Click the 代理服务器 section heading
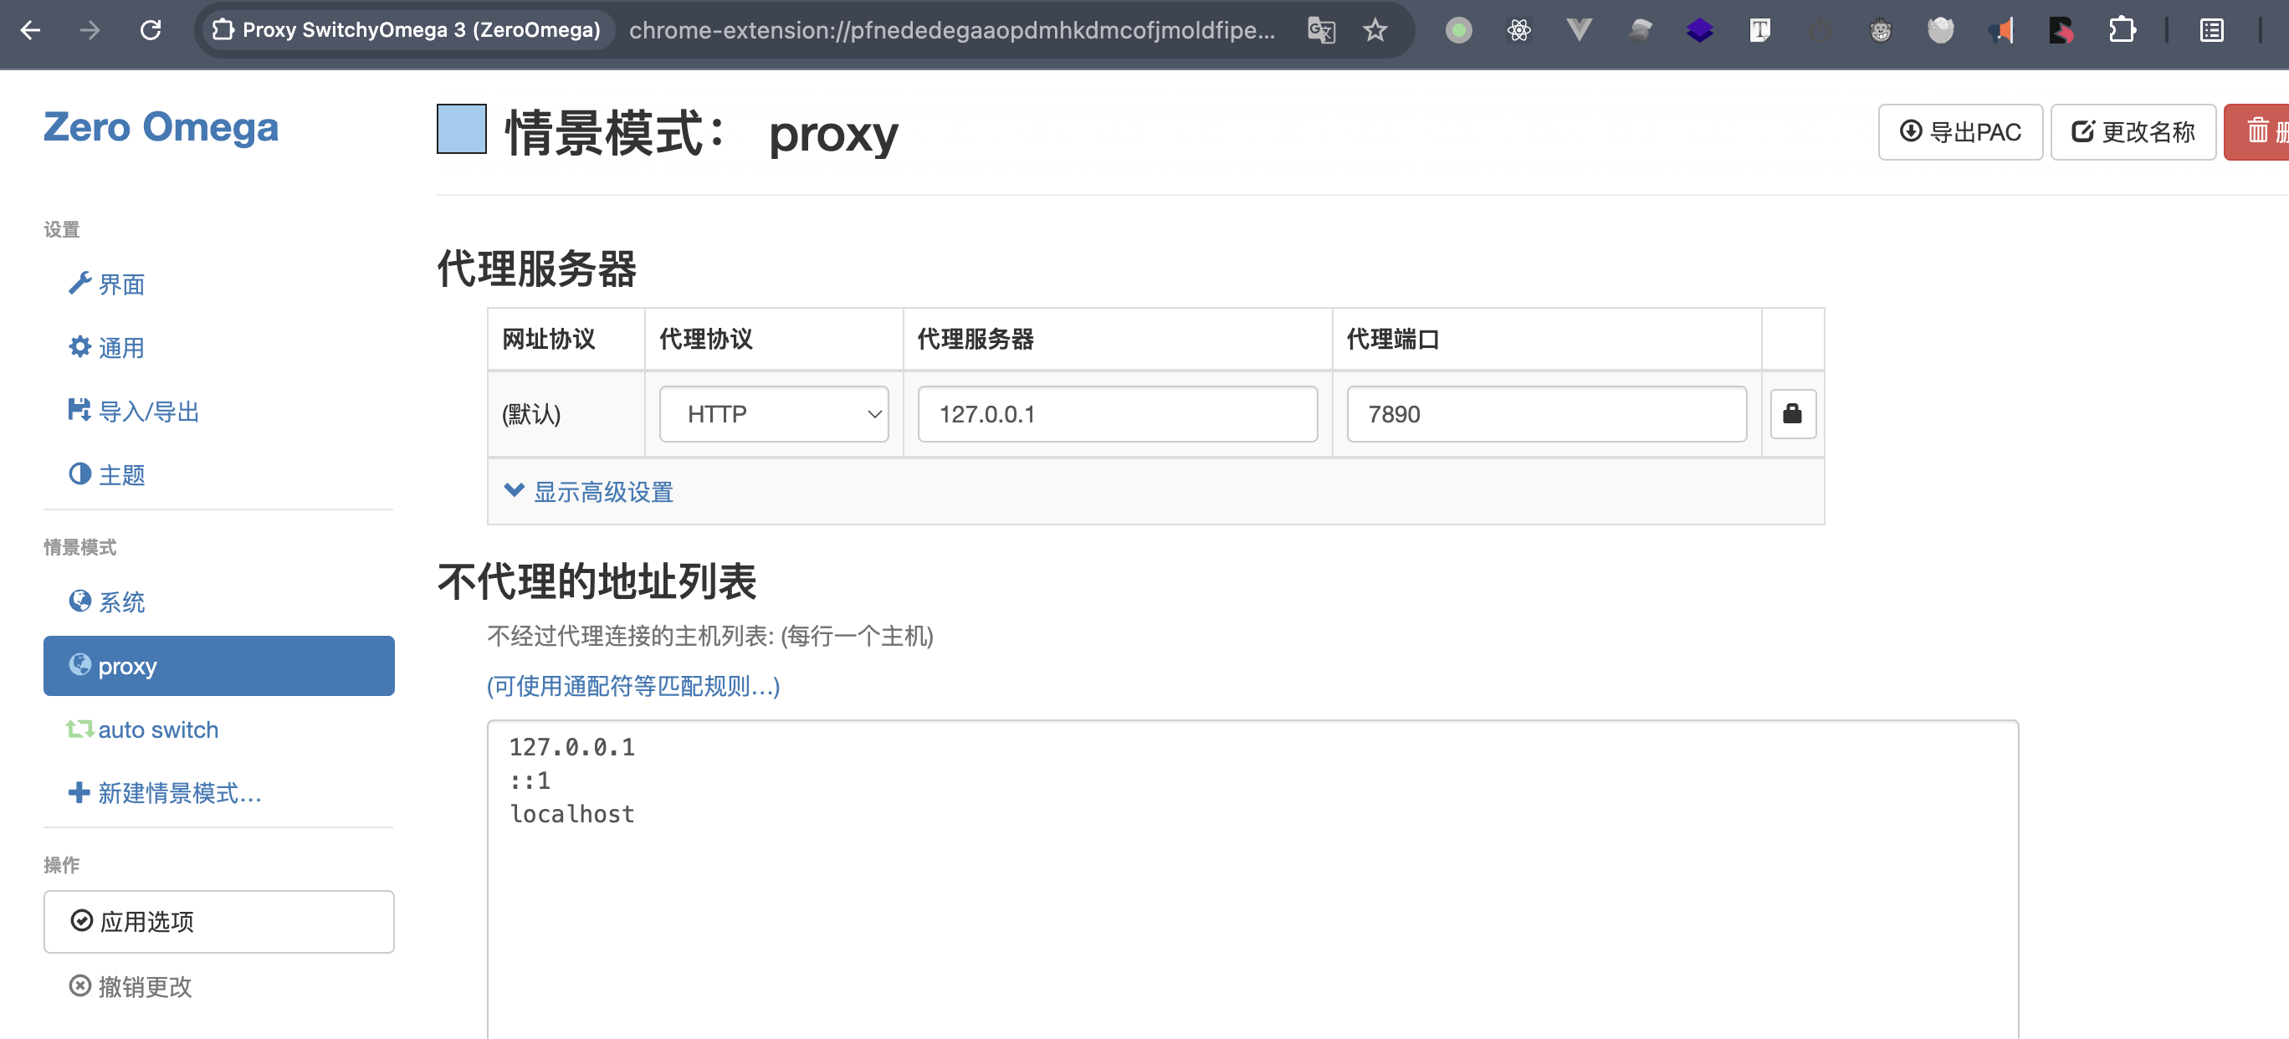The image size is (2289, 1039). tap(537, 268)
